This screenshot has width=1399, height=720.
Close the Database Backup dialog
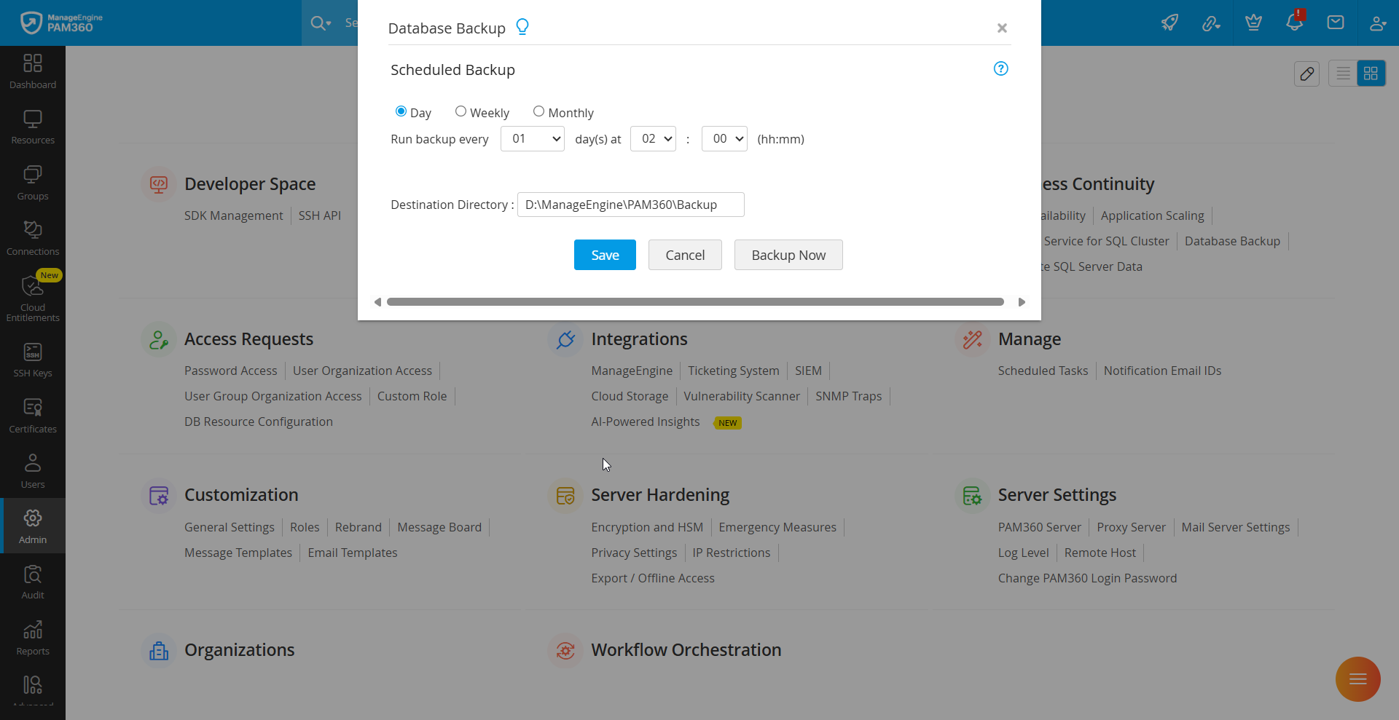(x=1002, y=28)
